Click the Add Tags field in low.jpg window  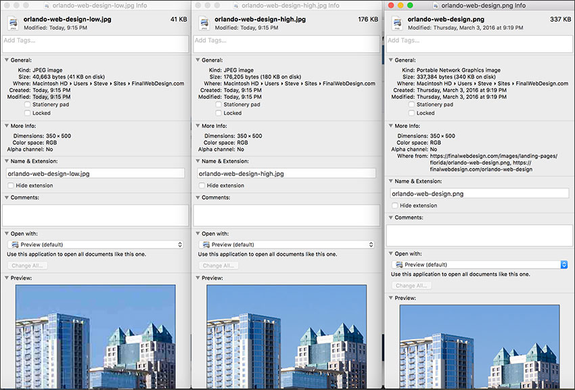pyautogui.click(x=95, y=43)
